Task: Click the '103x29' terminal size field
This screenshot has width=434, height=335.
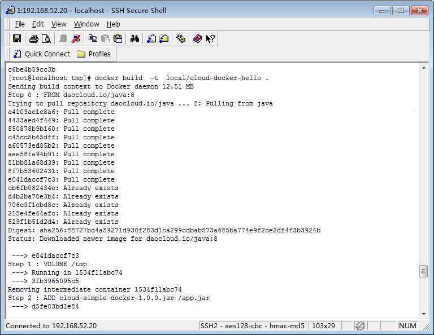Action: [x=323, y=326]
